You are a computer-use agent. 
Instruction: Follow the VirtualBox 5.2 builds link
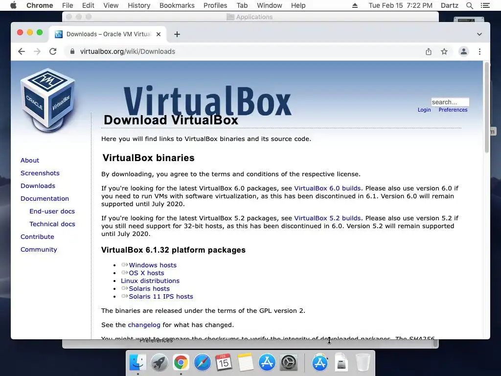click(x=327, y=218)
